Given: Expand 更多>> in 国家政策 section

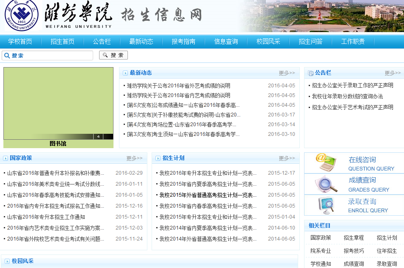Looking at the screenshot, I should pos(134,158).
